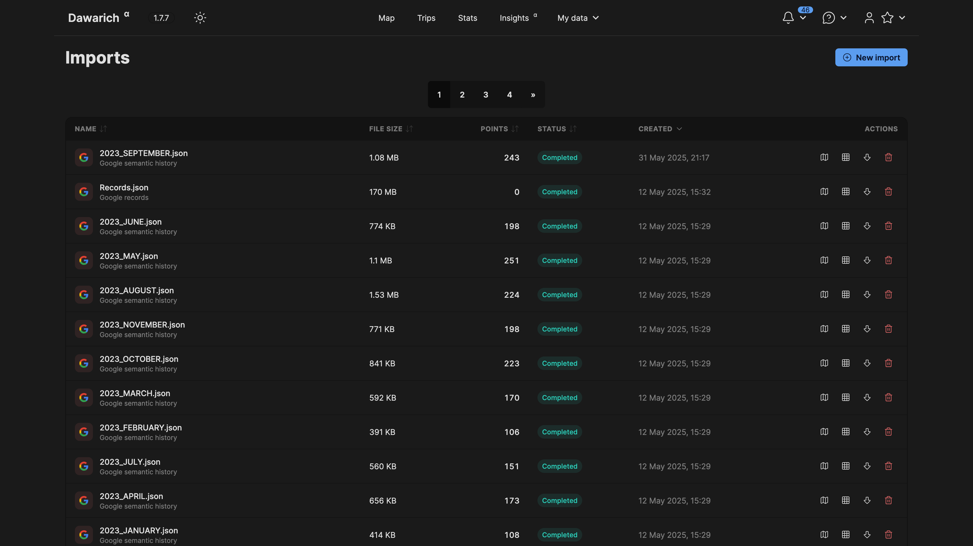Select current pagination page 1
The image size is (973, 546).
click(439, 95)
